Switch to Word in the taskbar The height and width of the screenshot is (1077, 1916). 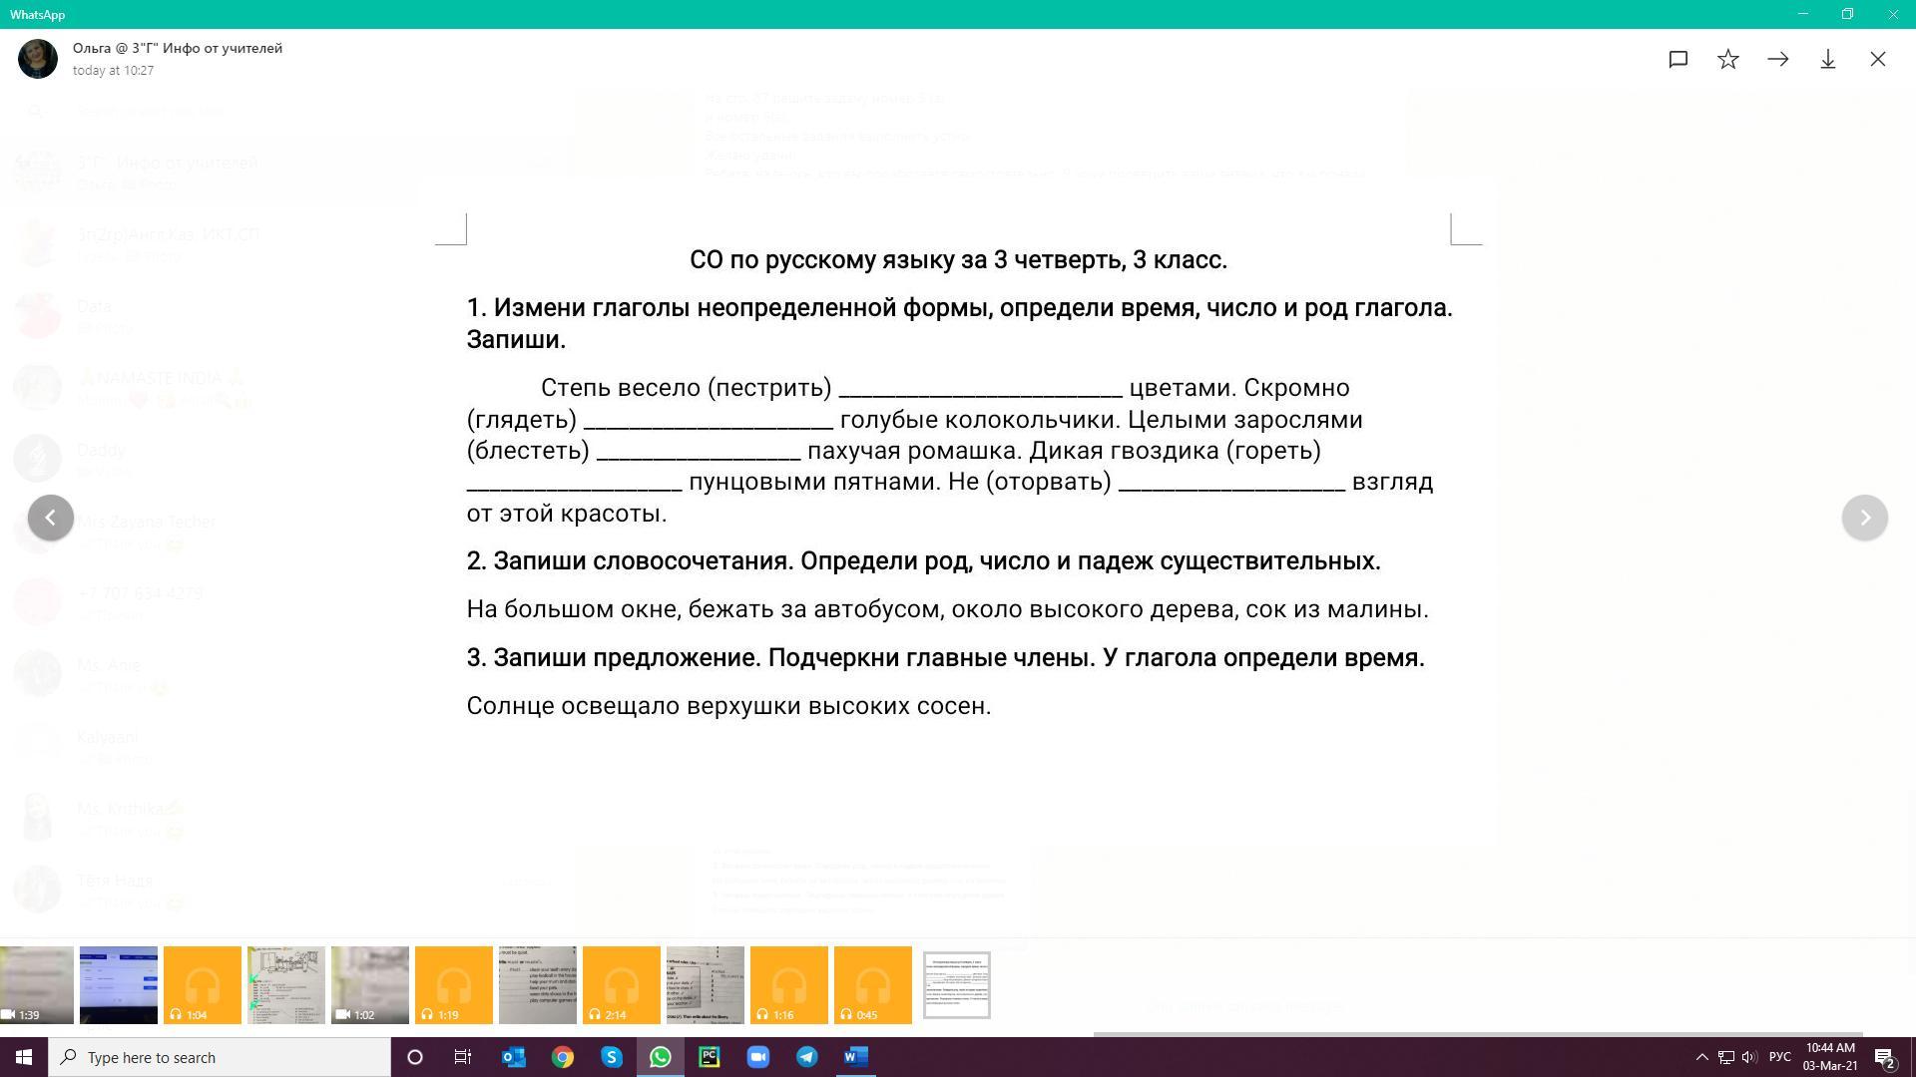click(856, 1057)
